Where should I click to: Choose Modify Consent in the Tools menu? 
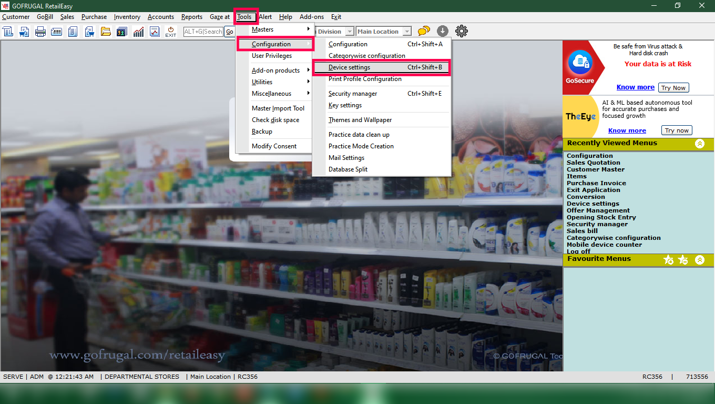[x=274, y=146]
